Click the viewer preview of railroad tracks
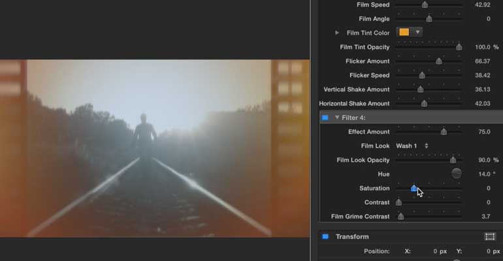Image resolution: width=503 pixels, height=261 pixels. pyautogui.click(x=155, y=148)
